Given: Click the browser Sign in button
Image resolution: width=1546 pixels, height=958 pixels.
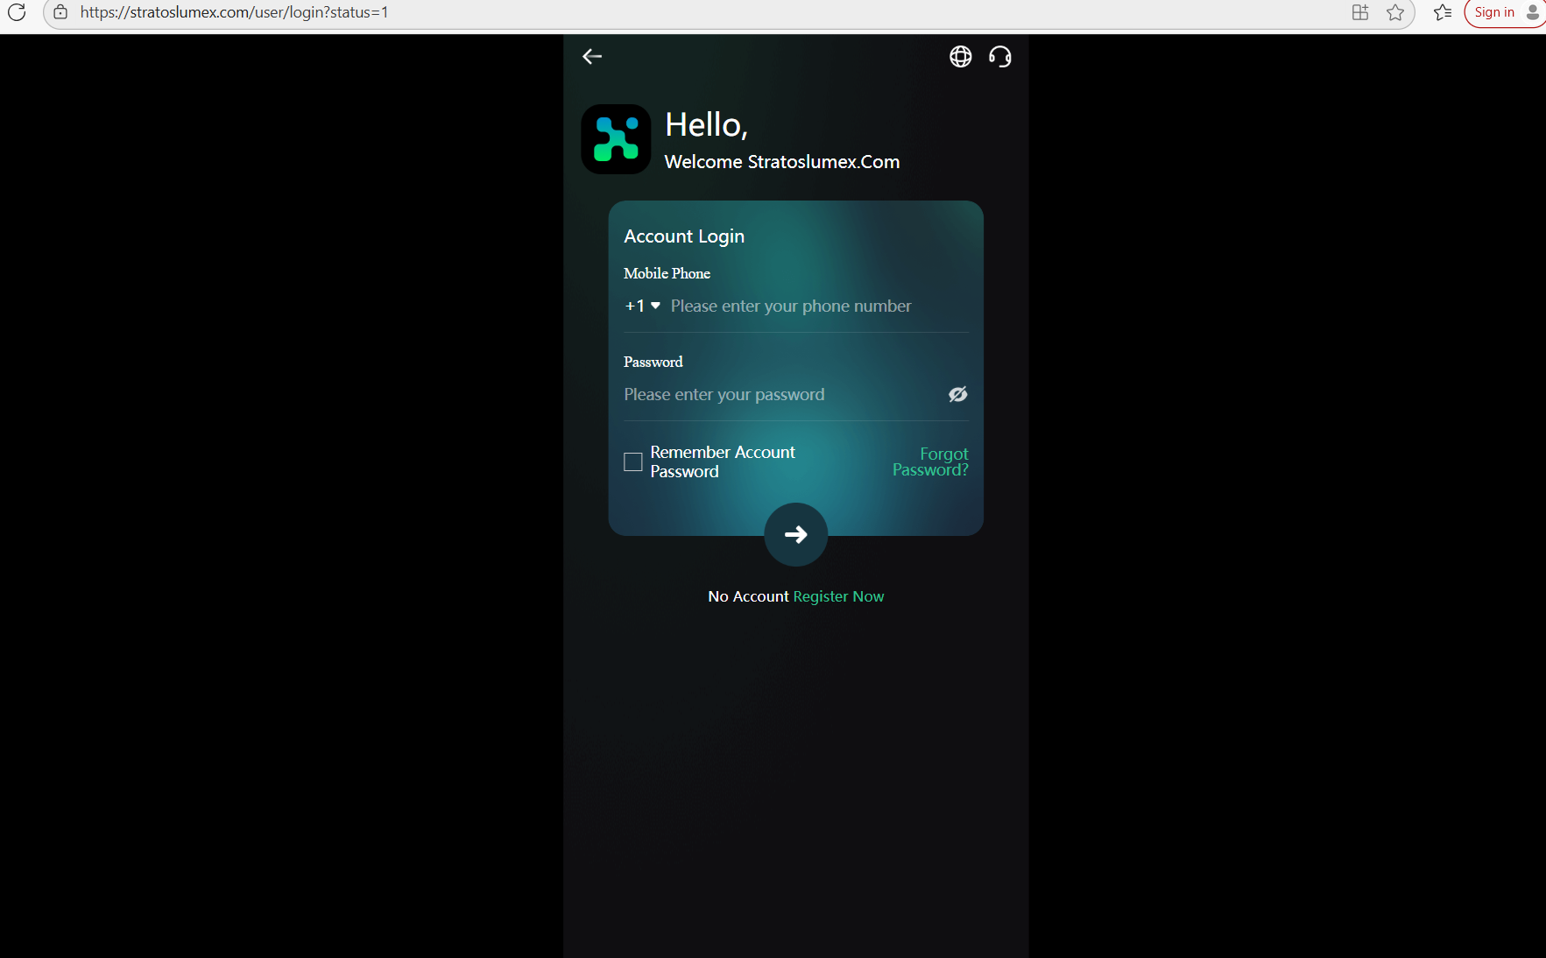Looking at the screenshot, I should [1493, 12].
